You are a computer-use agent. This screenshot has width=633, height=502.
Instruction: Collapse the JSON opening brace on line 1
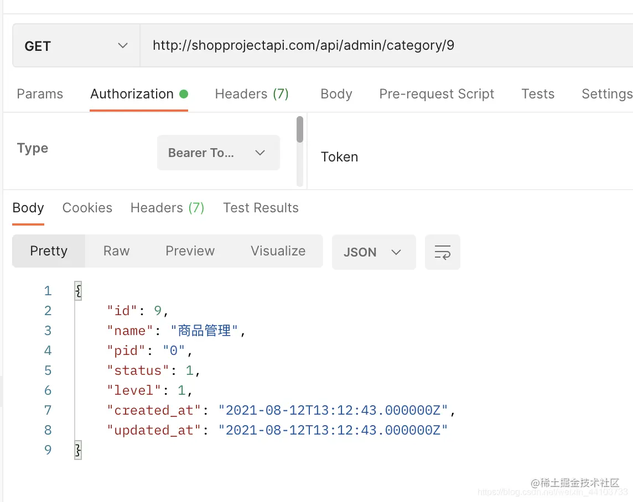[79, 291]
